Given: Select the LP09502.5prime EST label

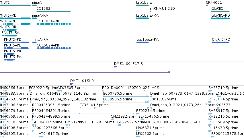Looking at the screenshot, I should (150, 134).
